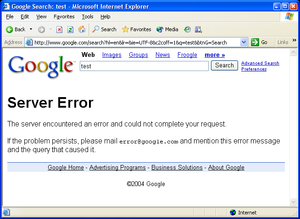
Task: Open the About Google footer link
Action: [226, 168]
